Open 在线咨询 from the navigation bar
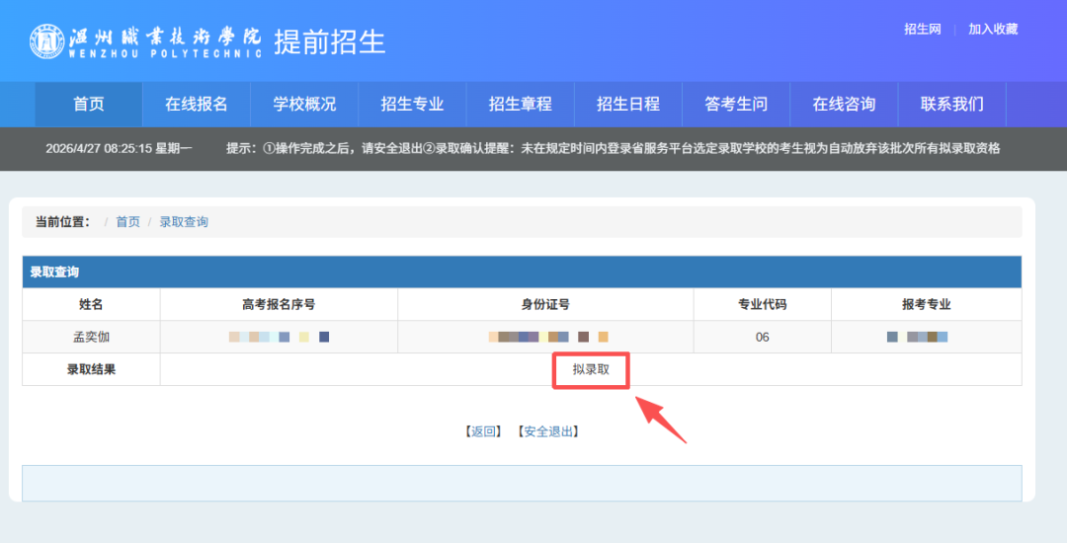This screenshot has height=543, width=1067. click(844, 104)
